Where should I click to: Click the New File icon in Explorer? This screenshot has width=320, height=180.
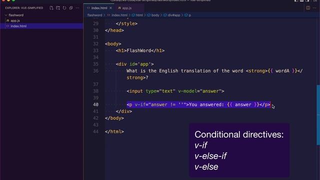[51, 8]
